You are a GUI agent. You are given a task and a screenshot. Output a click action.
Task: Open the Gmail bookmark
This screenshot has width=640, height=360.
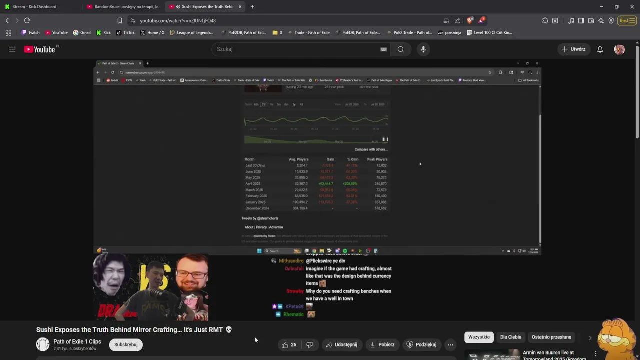[82, 33]
